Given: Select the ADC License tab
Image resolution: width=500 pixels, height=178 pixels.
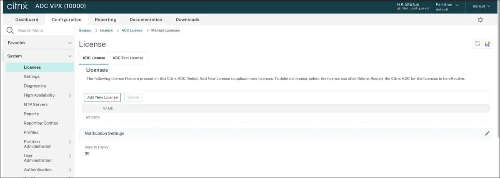Looking at the screenshot, I should tap(94, 58).
